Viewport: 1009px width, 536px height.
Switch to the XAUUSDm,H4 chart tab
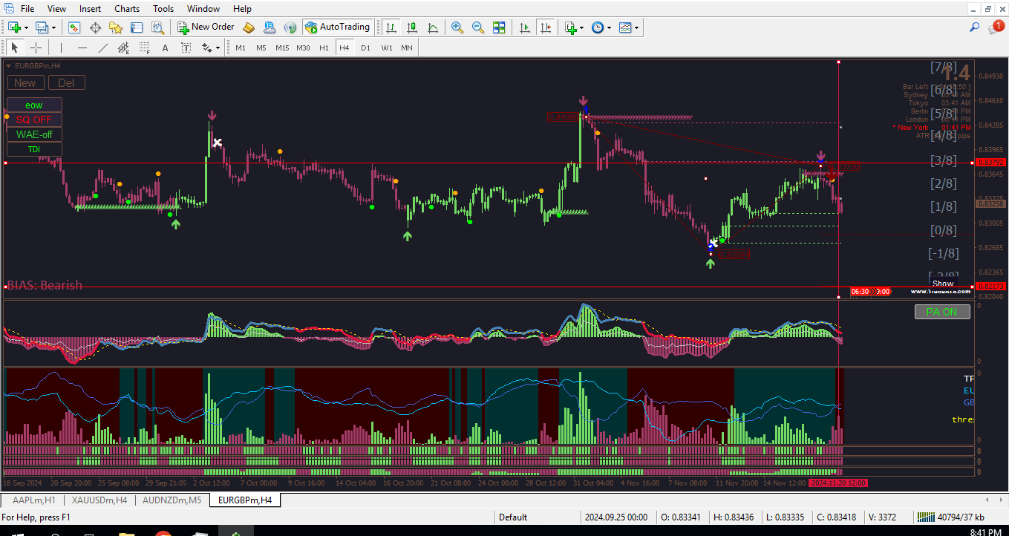(99, 500)
